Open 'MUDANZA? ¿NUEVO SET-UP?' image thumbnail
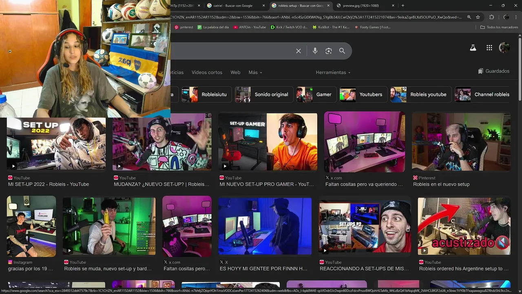 pyautogui.click(x=162, y=142)
